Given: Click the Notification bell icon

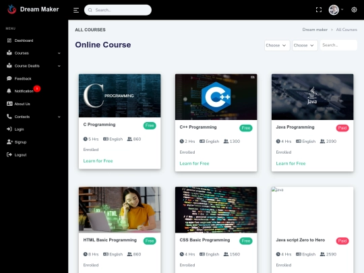Looking at the screenshot, I should coord(9,91).
